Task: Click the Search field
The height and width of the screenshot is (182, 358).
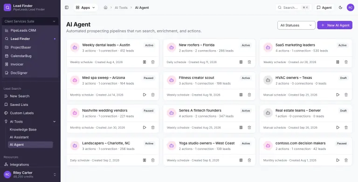Action: click(x=293, y=7)
